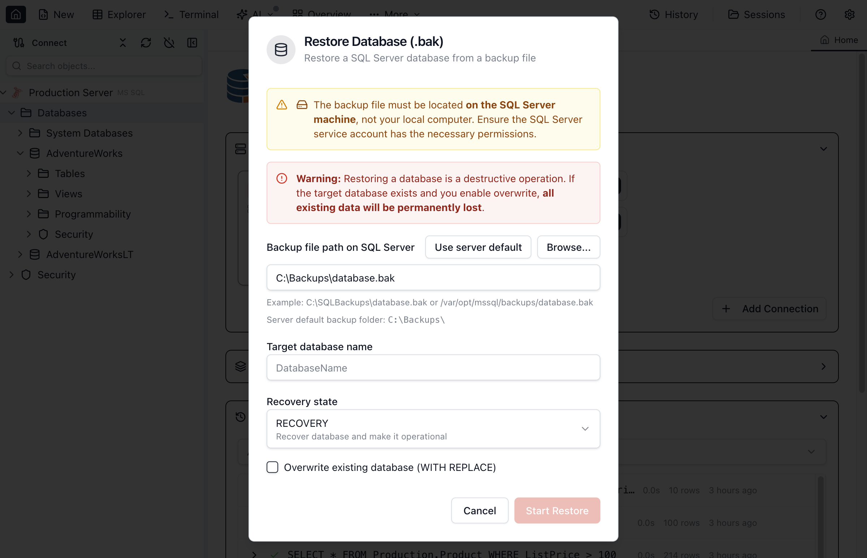Click the Target database name field
867x558 pixels.
point(433,368)
